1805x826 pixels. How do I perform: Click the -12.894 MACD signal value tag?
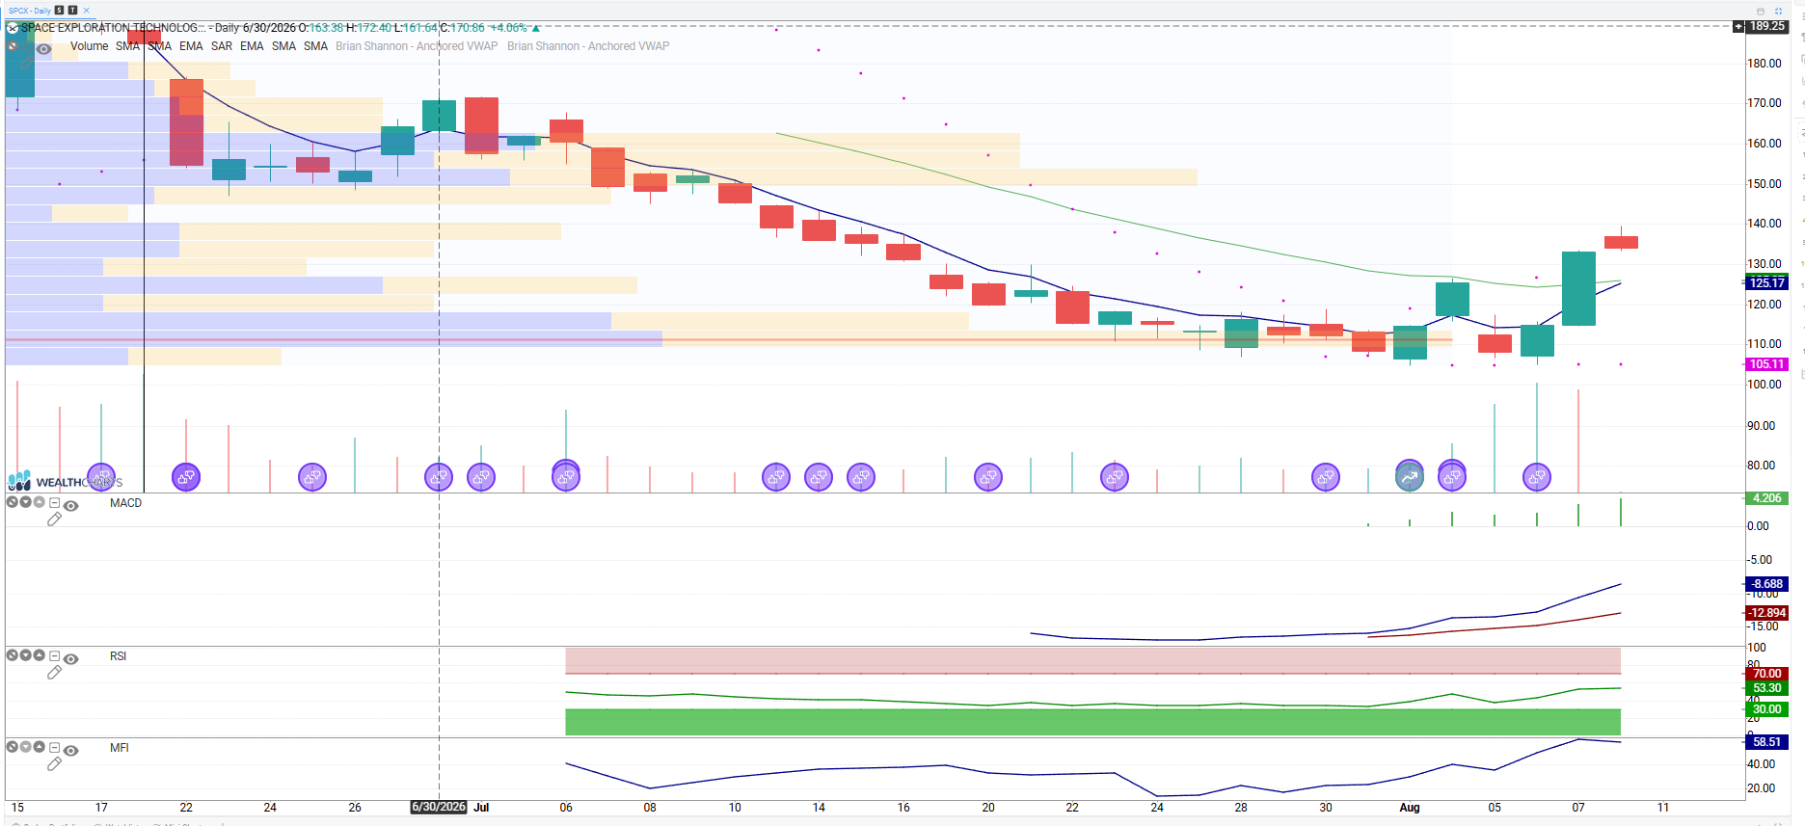[x=1767, y=613]
